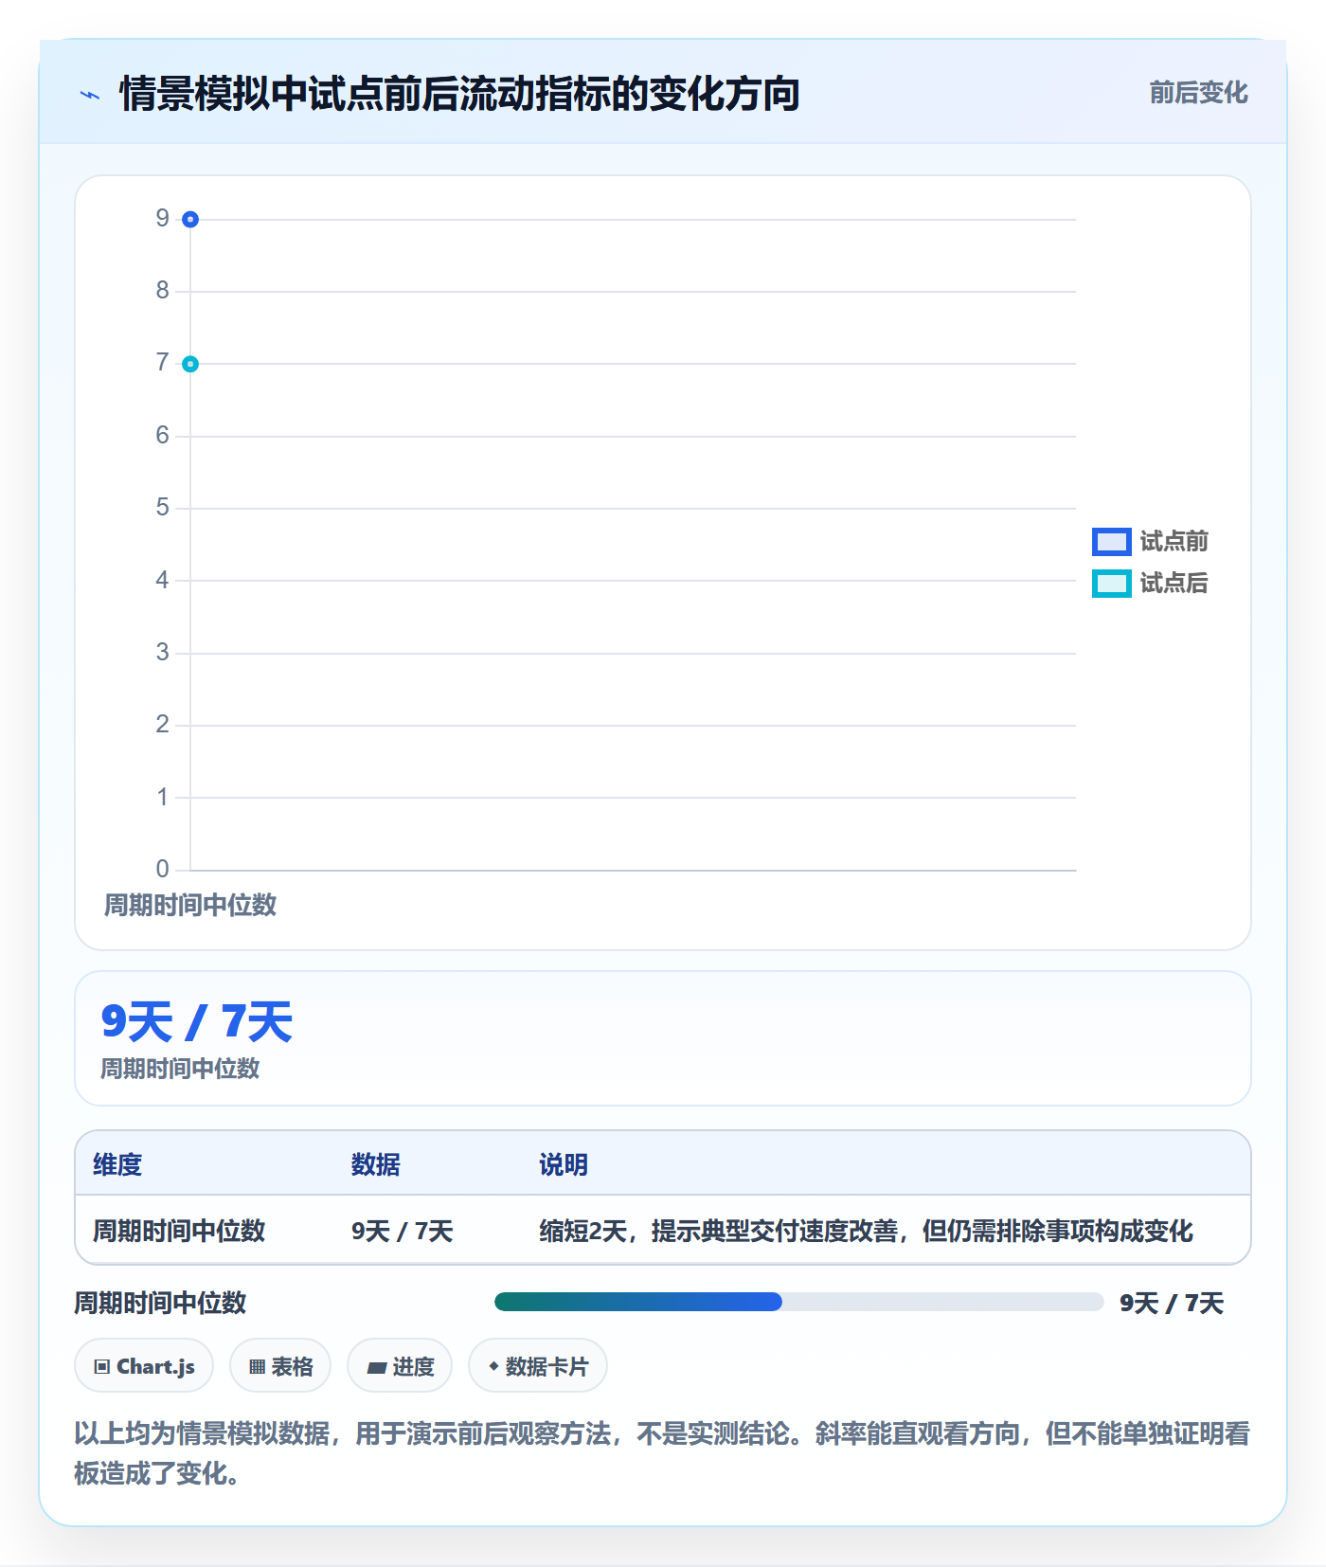Screen dimensions: 1326x1567
Task: Click the 周期时间中位数 caption under the big figure
Action: 180,1069
